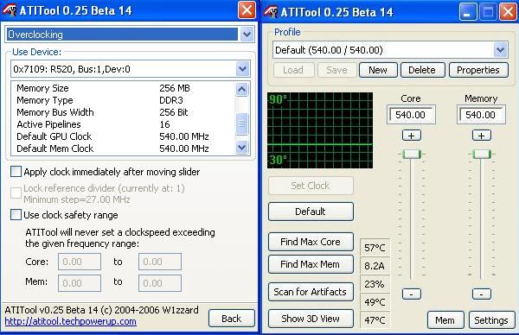Select the Memory Bus Width row

(123, 112)
